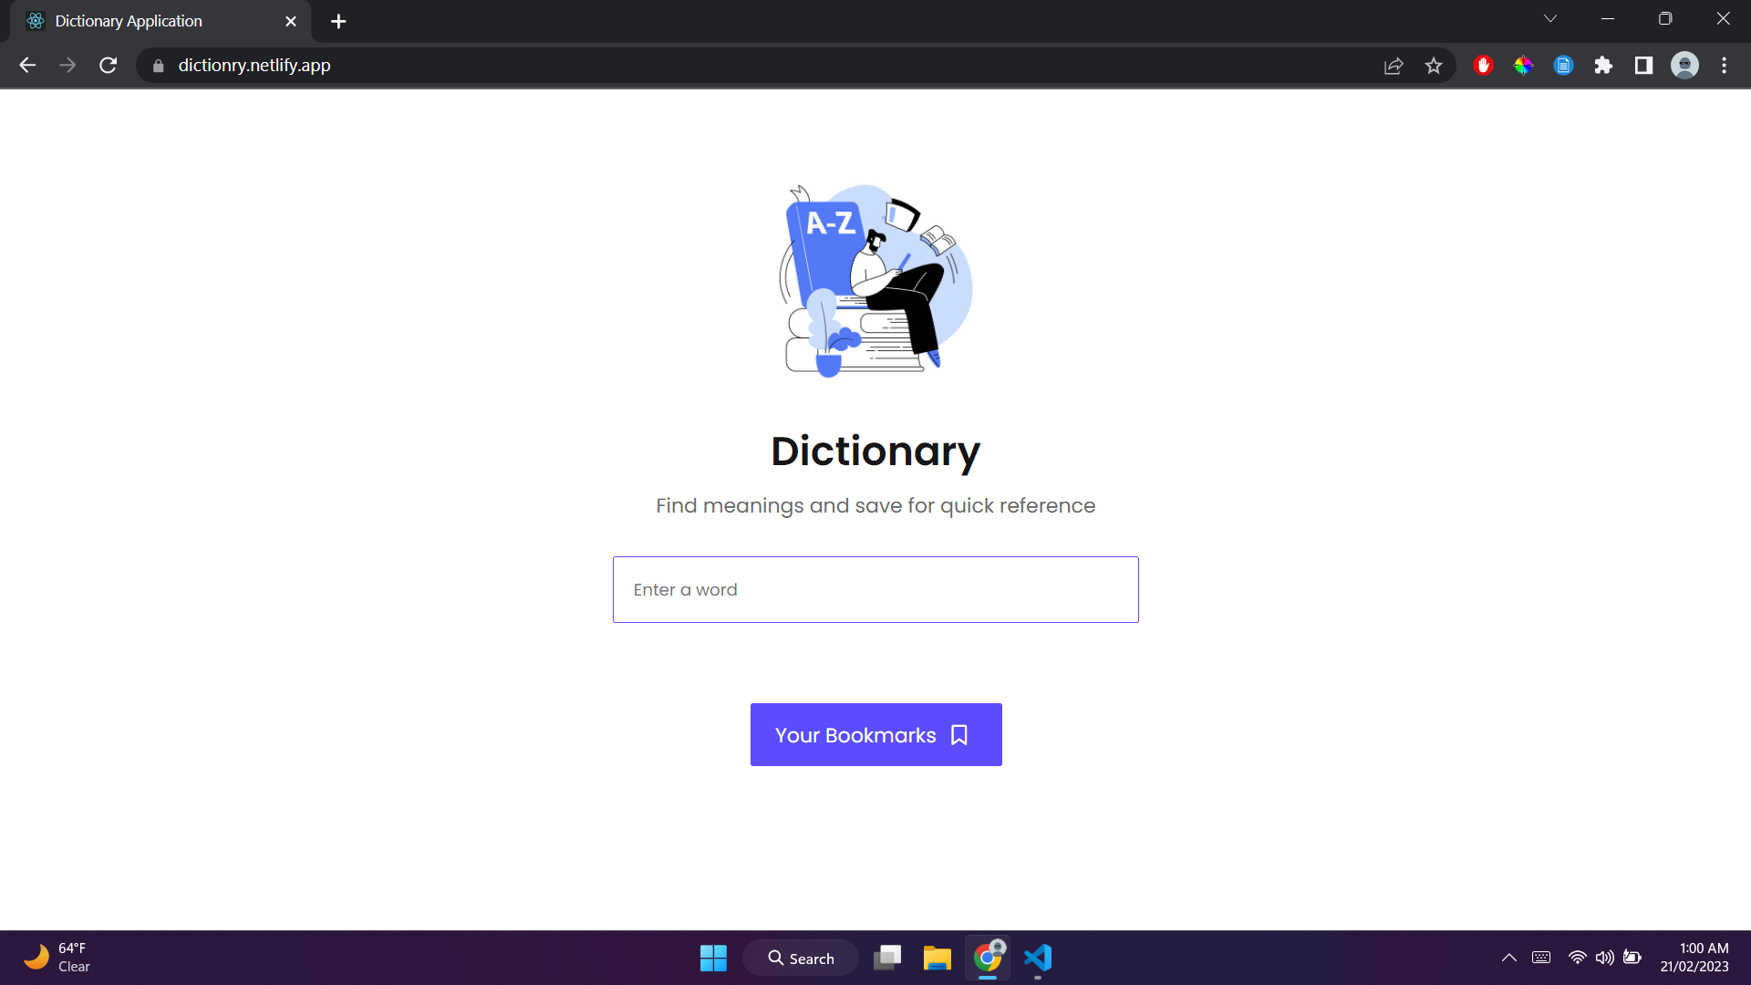Click the red hand ad-blocker extension icon
This screenshot has width=1751, height=985.
[x=1483, y=66]
